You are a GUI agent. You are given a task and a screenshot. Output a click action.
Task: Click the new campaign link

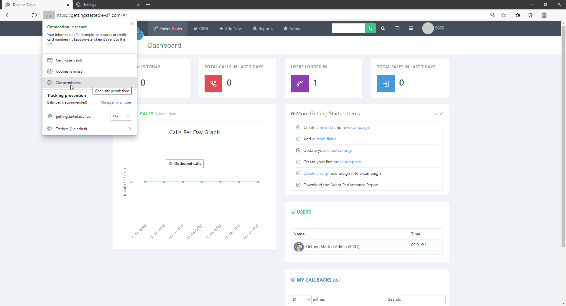(356, 128)
